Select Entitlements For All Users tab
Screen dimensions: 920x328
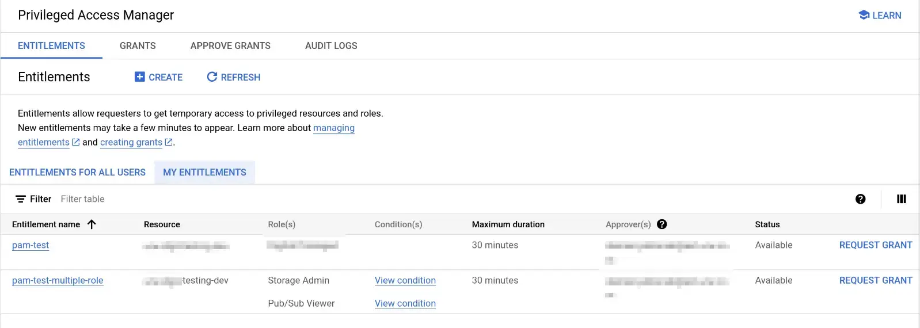pos(77,172)
